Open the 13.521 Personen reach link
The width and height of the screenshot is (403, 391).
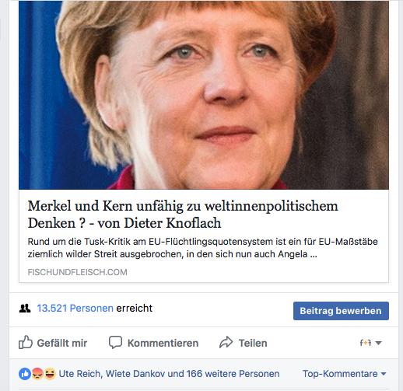click(75, 309)
